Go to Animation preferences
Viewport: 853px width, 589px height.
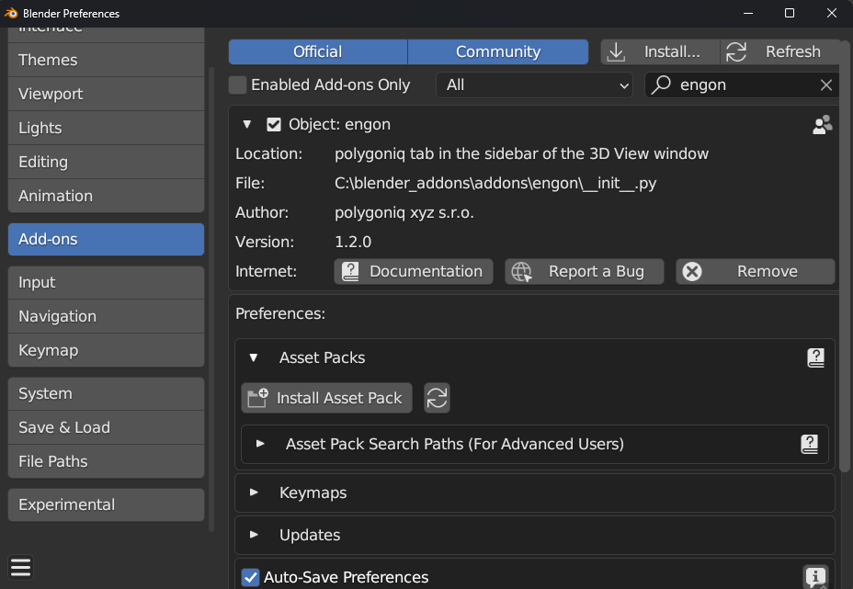pyautogui.click(x=106, y=196)
